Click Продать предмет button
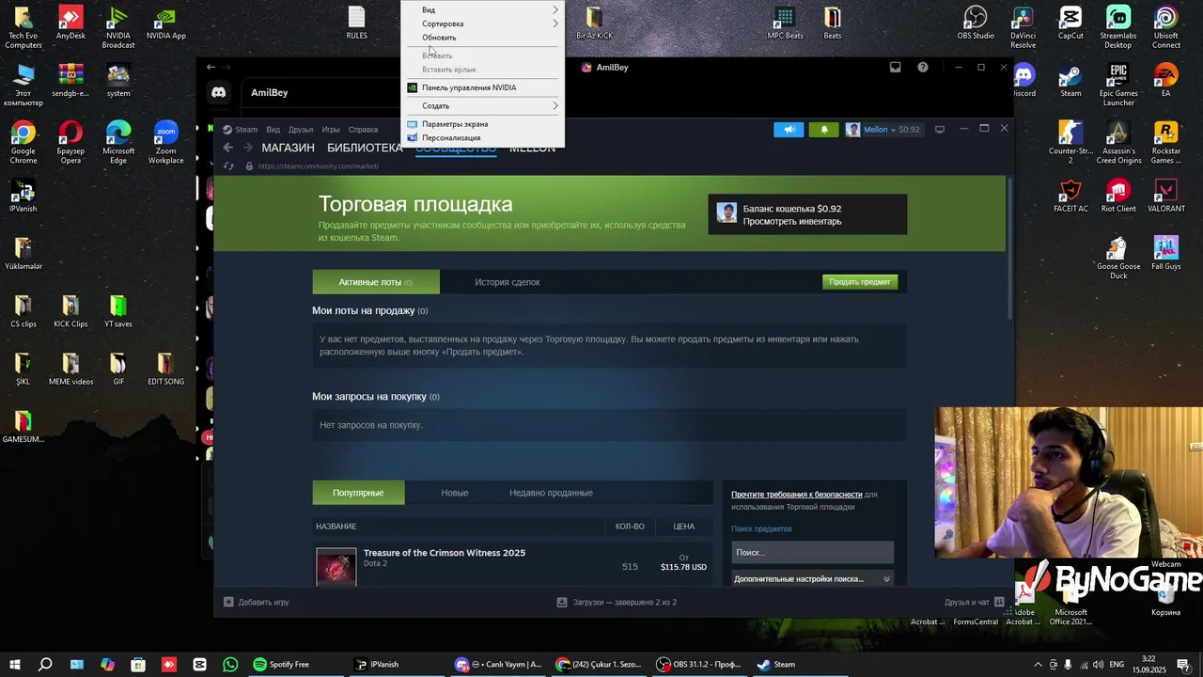The height and width of the screenshot is (677, 1203). coord(860,282)
